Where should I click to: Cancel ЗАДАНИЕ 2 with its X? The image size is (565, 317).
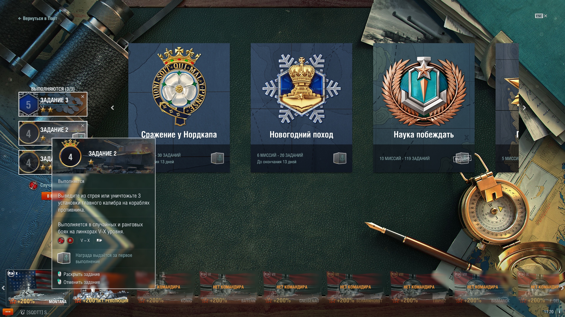point(83,126)
